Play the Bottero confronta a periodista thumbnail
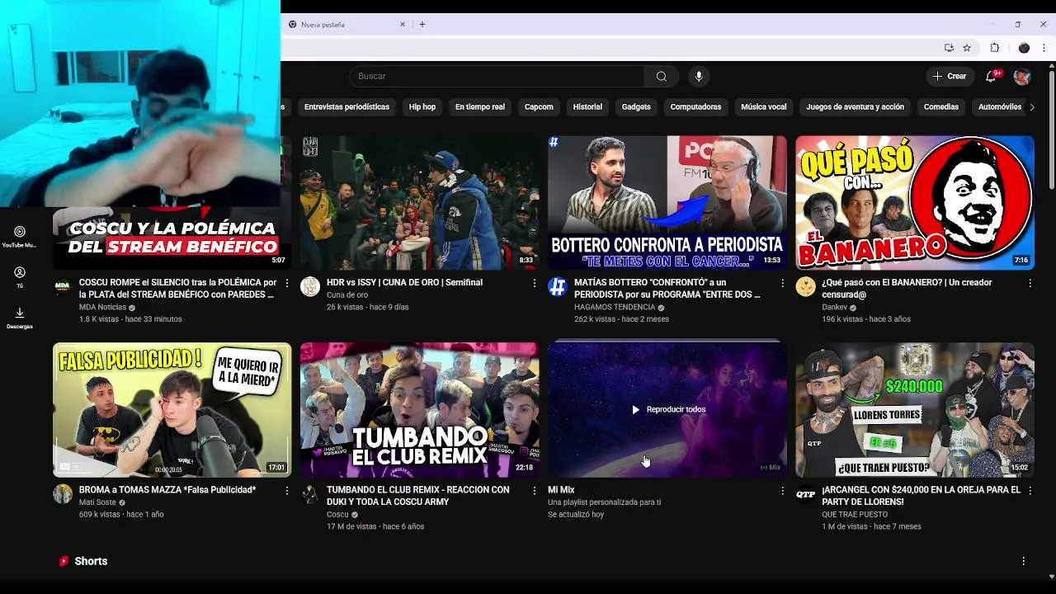The height and width of the screenshot is (594, 1056). point(667,203)
